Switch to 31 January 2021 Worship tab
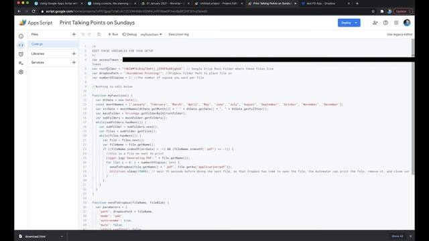 165,3
